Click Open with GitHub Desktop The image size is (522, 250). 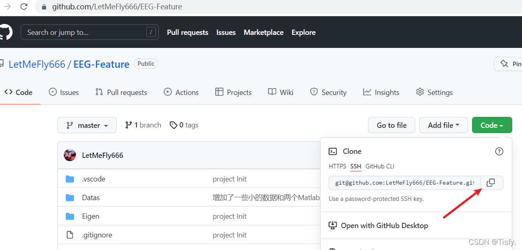tap(384, 225)
